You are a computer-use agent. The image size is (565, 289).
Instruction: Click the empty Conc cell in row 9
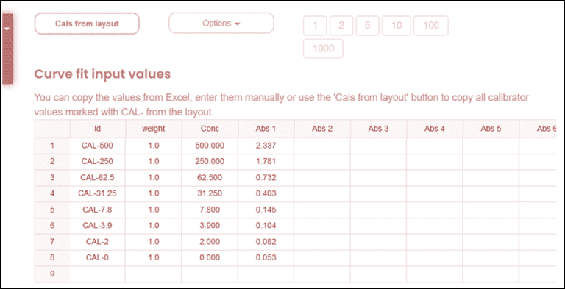(210, 274)
